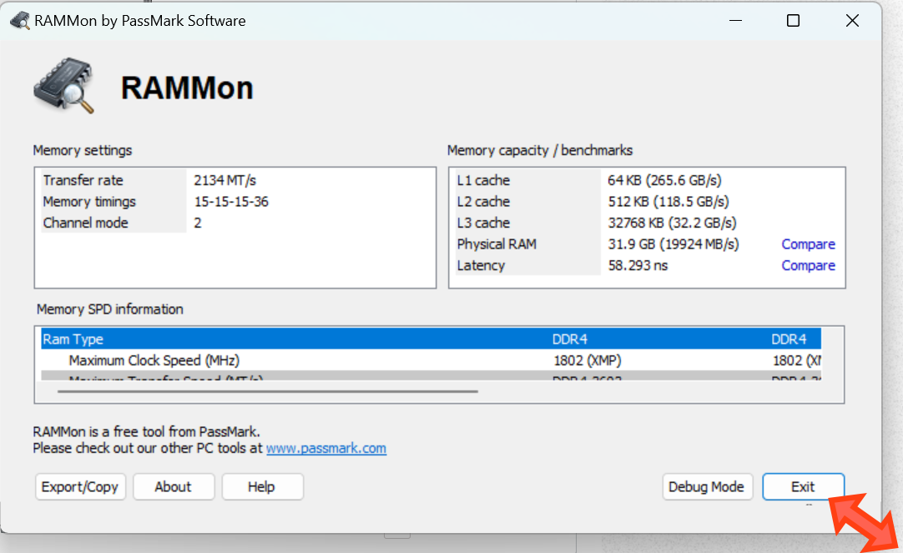Click the Physical RAM label
The width and height of the screenshot is (903, 553).
coord(497,244)
